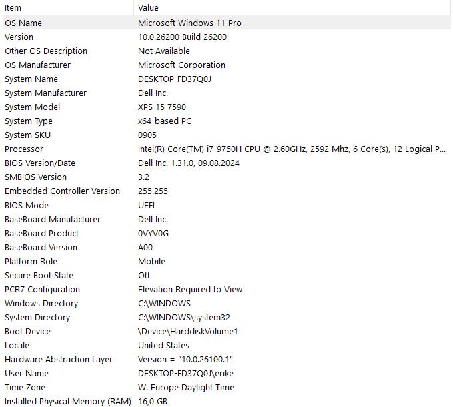Select the Time Zone row label

click(x=25, y=388)
